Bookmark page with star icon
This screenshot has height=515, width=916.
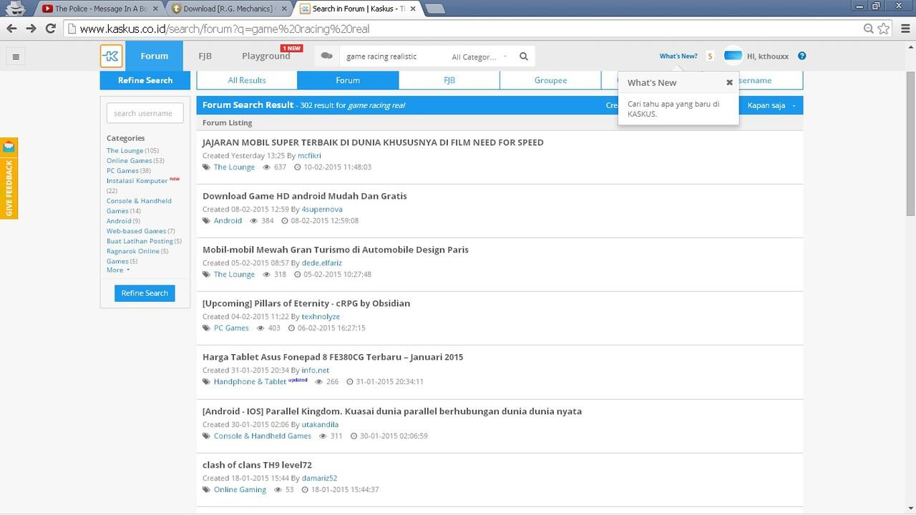click(884, 29)
